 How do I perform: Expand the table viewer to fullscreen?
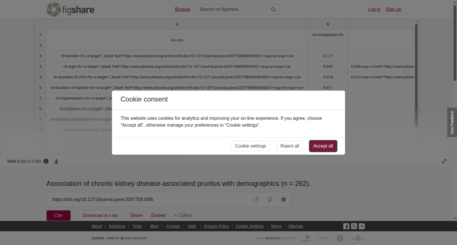click(x=444, y=161)
